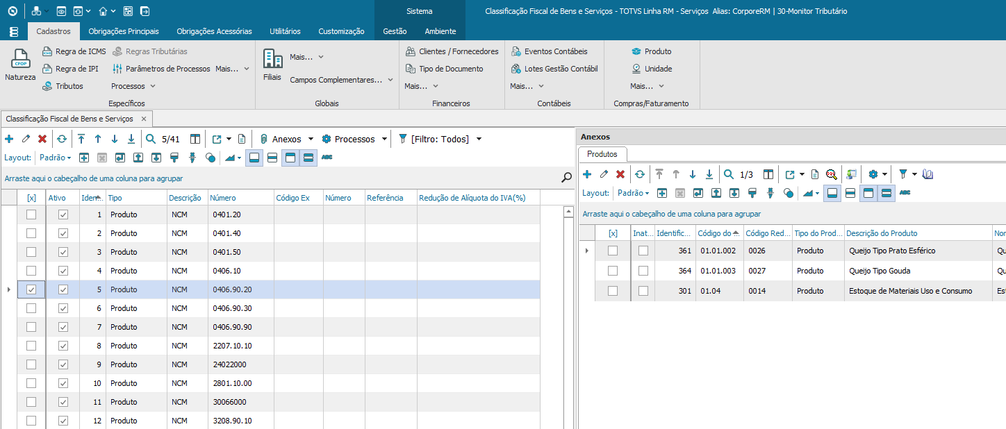Click the Regra de ICMS icon
Screen dimensions: 1006x429
pyautogui.click(x=47, y=51)
